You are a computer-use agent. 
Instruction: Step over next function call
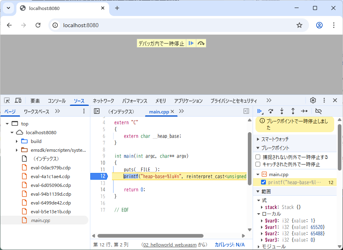(x=271, y=111)
